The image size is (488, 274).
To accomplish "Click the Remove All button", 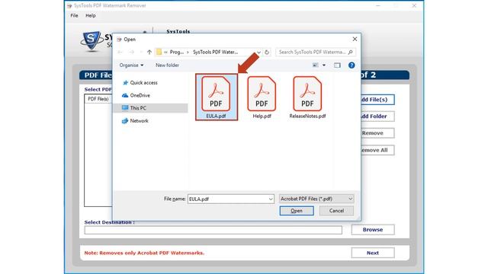I will 377,150.
